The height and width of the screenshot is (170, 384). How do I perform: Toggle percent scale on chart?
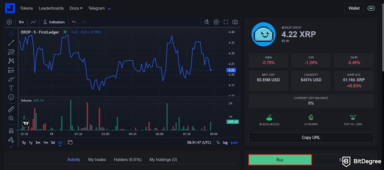[x=218, y=143]
